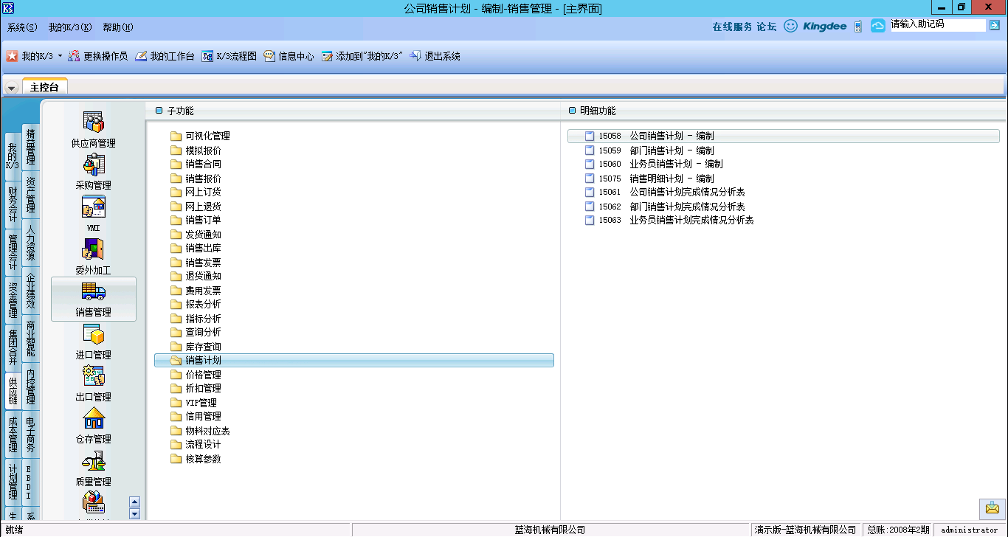The image size is (1008, 537).
Task: Click 论坛 link
Action: click(767, 27)
